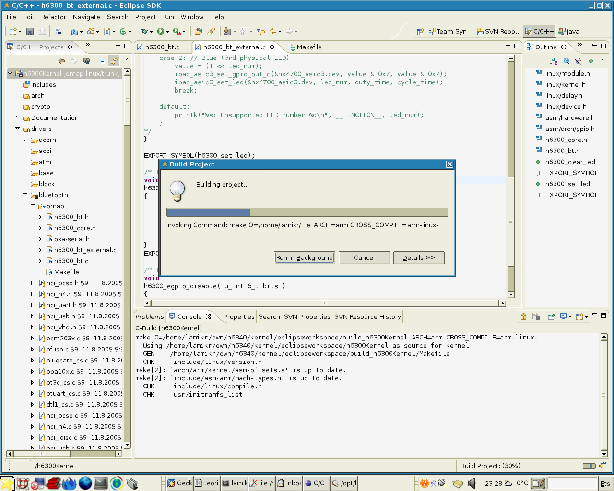Toggle hide static members in Outline
Screen dimensions: 614x491
coord(579,61)
